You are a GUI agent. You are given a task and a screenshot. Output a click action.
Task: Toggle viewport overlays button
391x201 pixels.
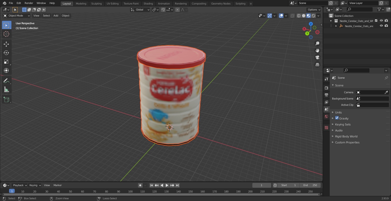[x=281, y=16]
